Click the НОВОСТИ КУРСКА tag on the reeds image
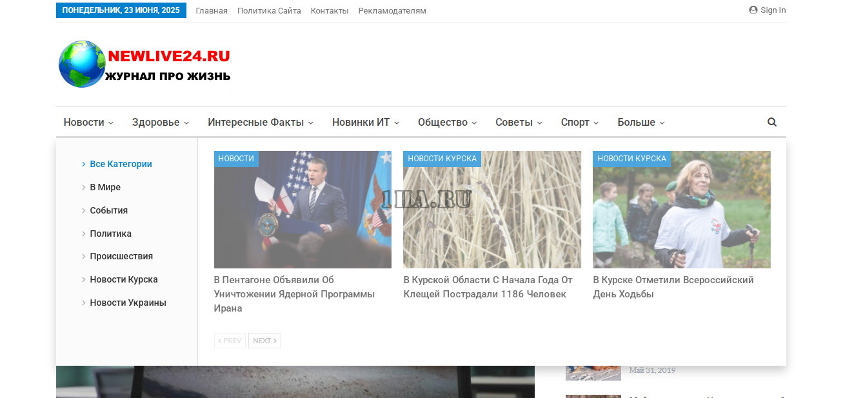 [x=442, y=159]
